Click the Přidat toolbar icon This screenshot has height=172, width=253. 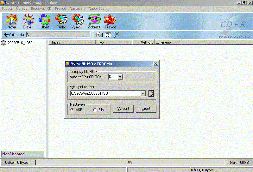coord(61,21)
